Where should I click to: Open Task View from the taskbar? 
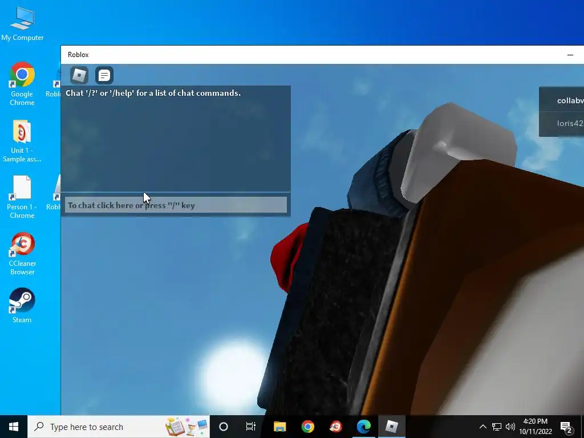pyautogui.click(x=251, y=427)
